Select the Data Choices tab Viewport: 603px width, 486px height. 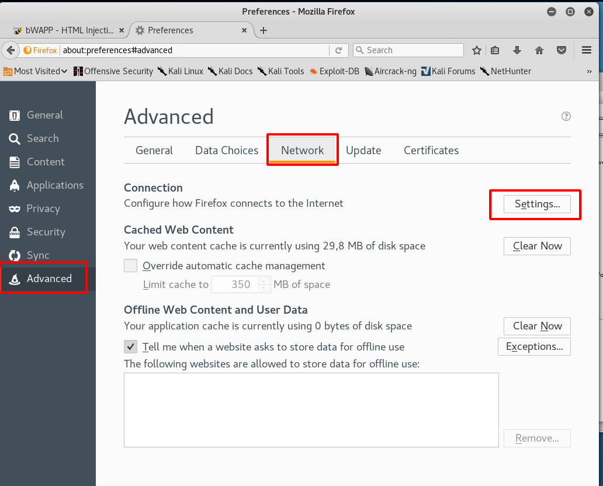[x=227, y=150]
